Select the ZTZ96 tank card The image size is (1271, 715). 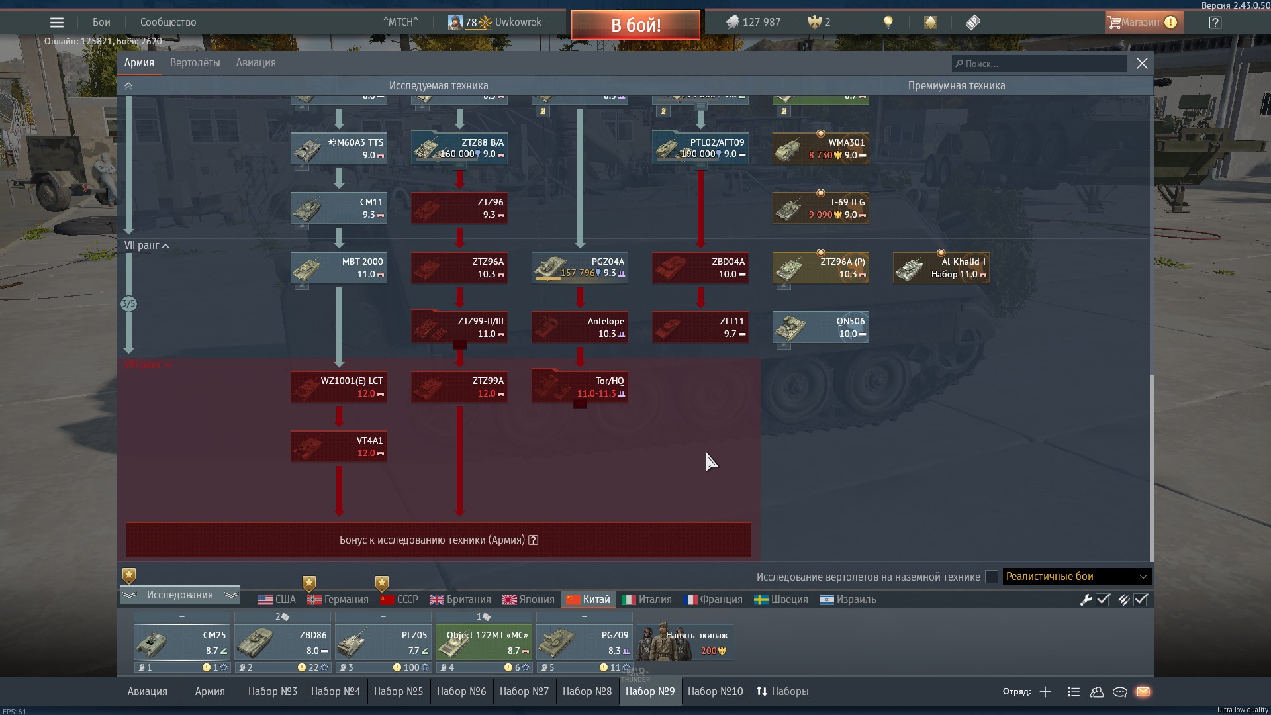(x=459, y=209)
